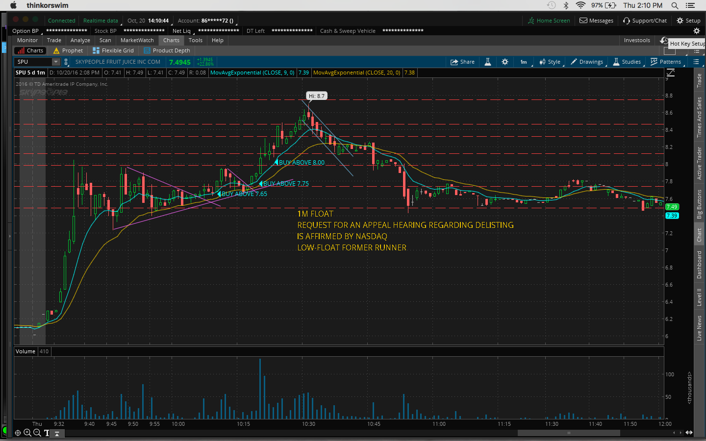Image resolution: width=706 pixels, height=441 pixels.
Task: Open the Level II side panel
Action: (699, 297)
